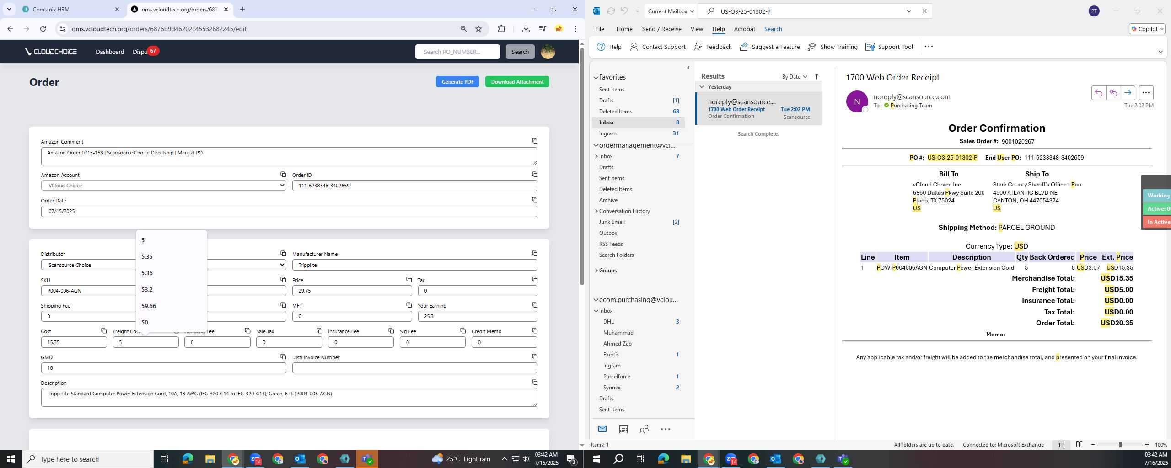Select the 1700 Web Order Receipt email

[758, 109]
